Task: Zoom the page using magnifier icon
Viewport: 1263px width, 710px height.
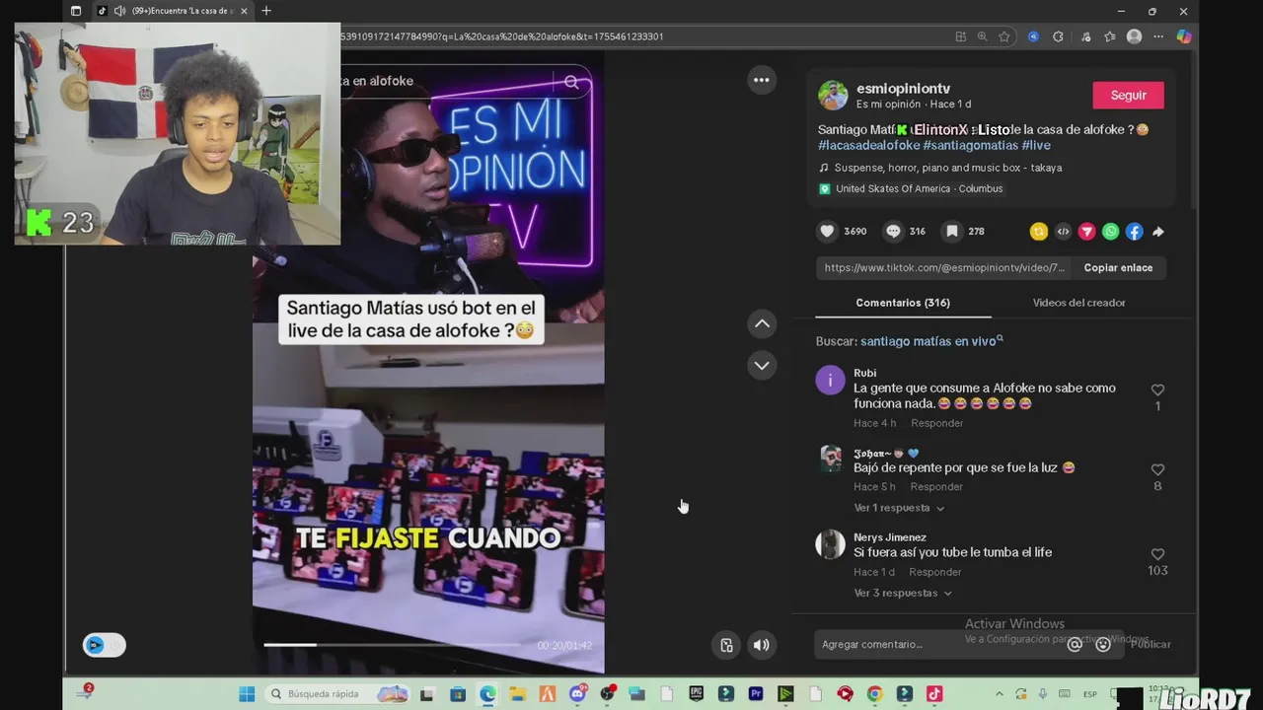Action: pos(982,36)
